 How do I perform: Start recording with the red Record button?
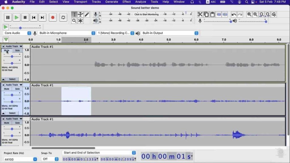tap(53, 18)
